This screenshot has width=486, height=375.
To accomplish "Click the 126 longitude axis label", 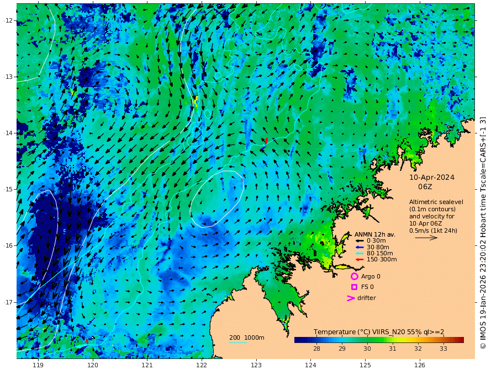I will click(x=420, y=365).
